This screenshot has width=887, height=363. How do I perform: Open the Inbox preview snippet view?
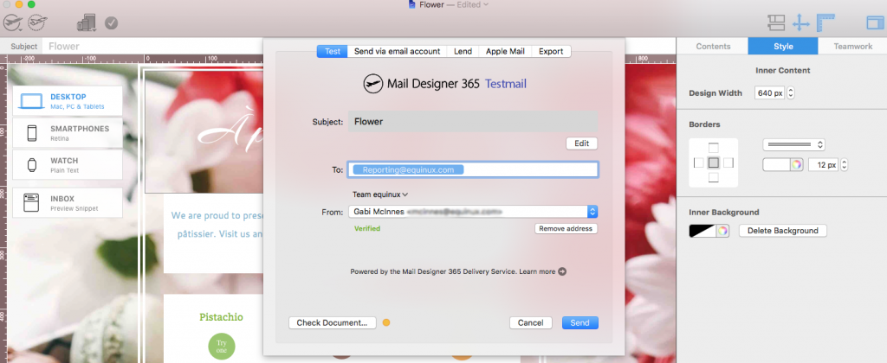pyautogui.click(x=68, y=202)
